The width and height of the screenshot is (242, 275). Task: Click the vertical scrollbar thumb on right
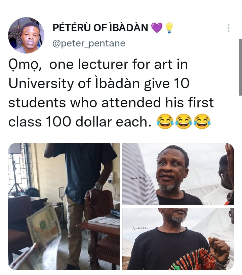click(x=241, y=67)
